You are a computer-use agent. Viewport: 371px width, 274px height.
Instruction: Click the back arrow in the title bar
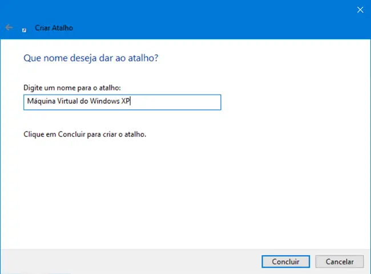pyautogui.click(x=9, y=27)
